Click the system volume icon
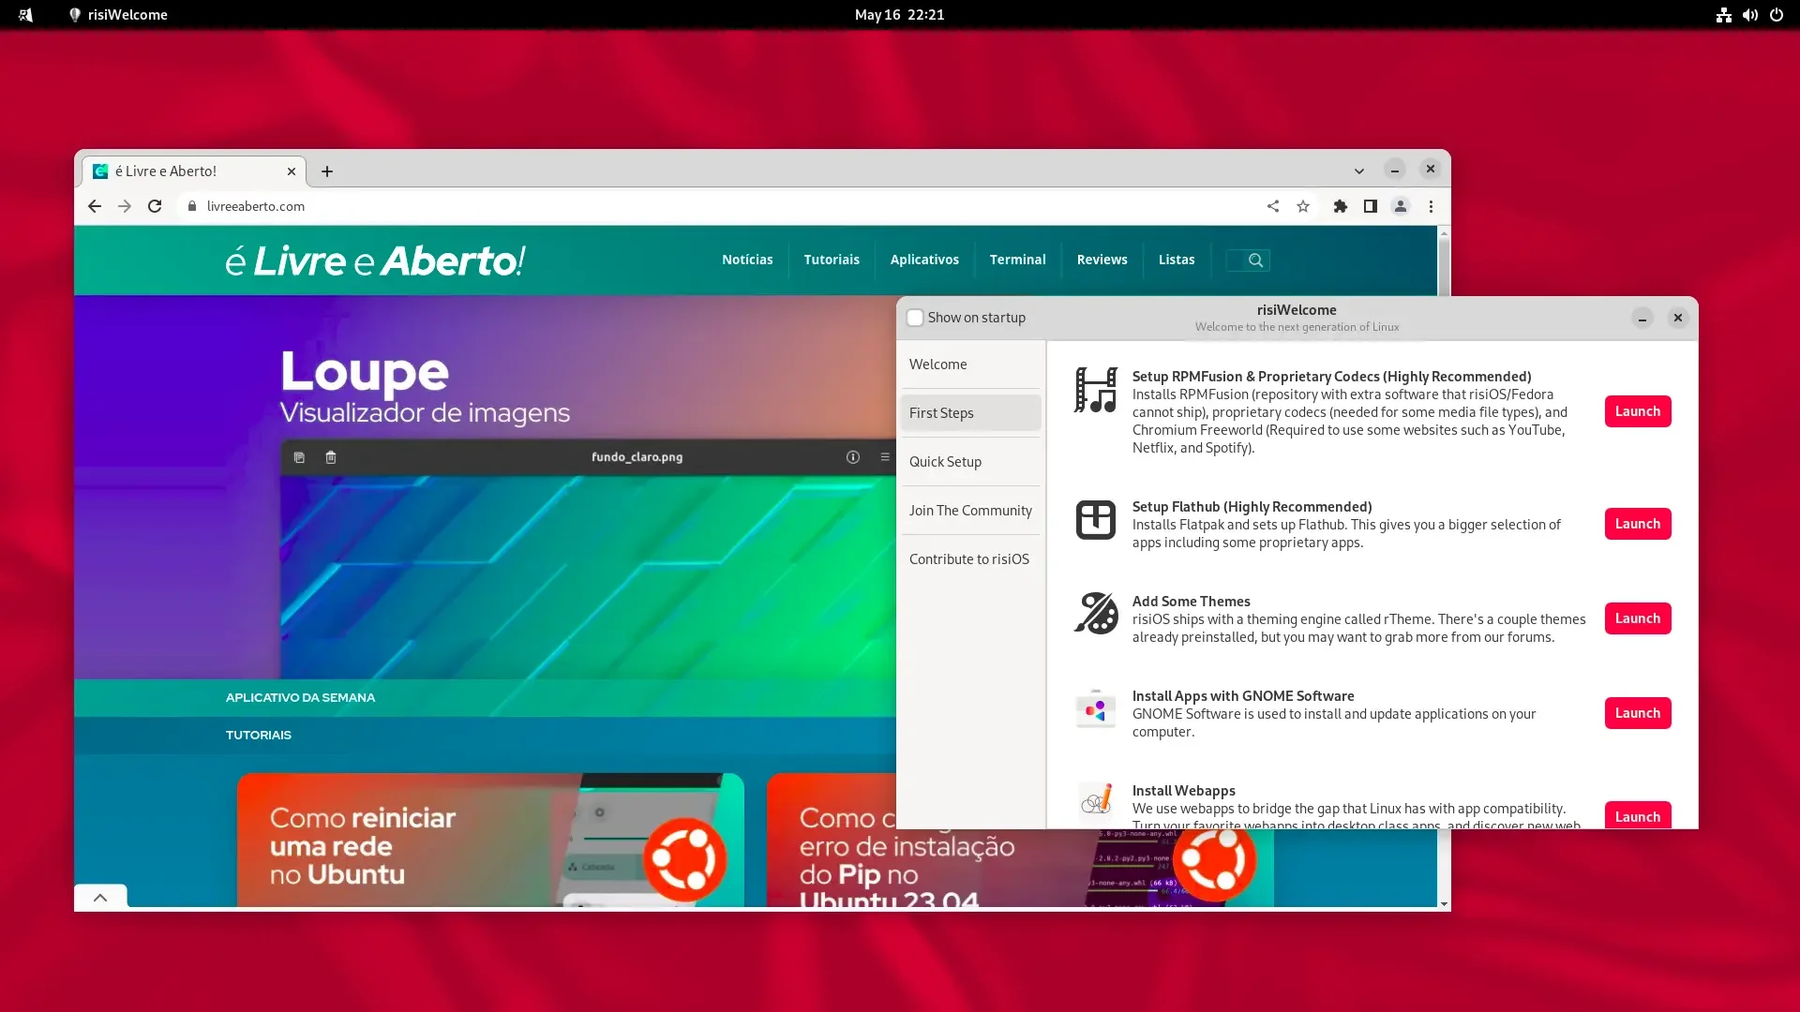Image resolution: width=1800 pixels, height=1012 pixels. 1749,15
